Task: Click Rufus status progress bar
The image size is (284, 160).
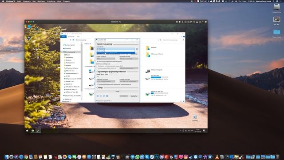Action: (117, 92)
